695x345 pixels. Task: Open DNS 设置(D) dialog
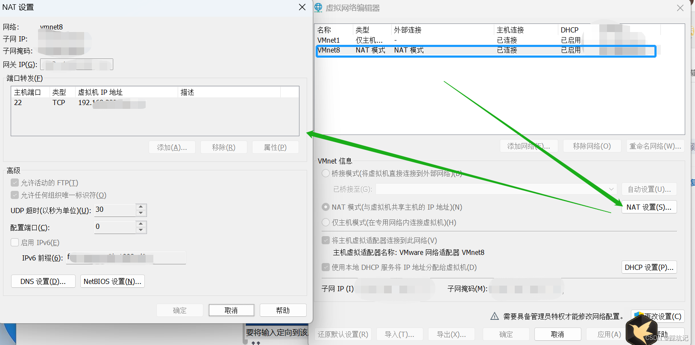coord(43,281)
